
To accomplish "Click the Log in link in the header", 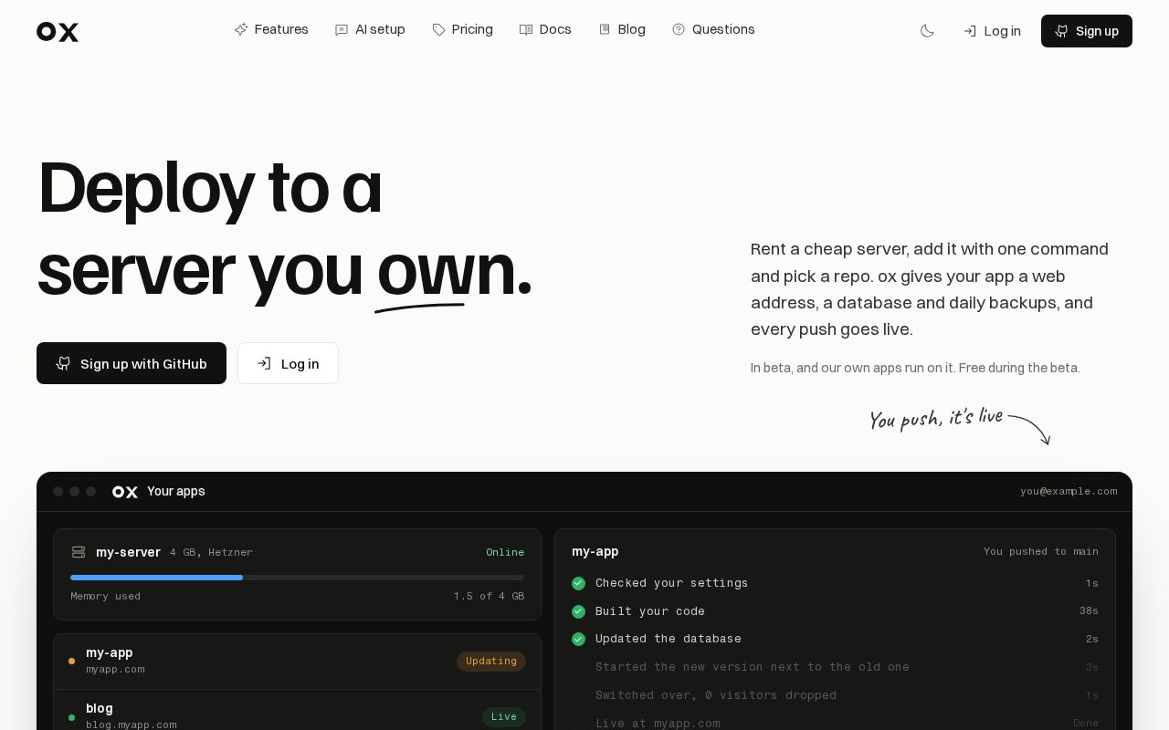I will click(x=992, y=31).
